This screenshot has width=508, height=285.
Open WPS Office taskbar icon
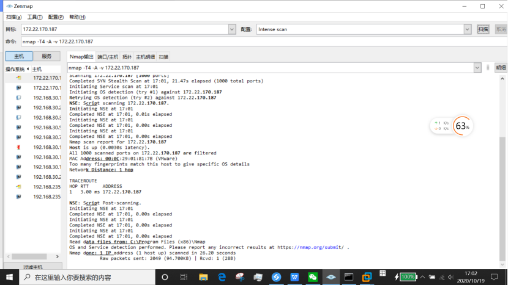[294, 277]
